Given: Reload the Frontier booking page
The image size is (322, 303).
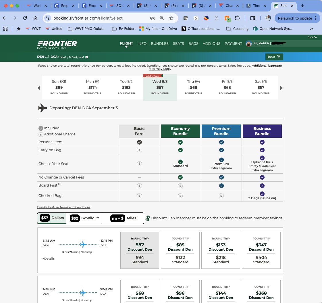Looking at the screenshot, I should coord(25,18).
